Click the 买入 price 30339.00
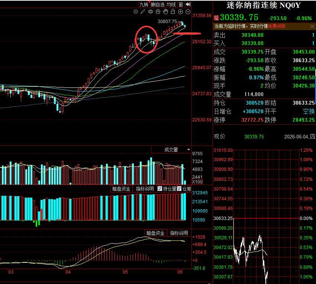The image size is (316, 284). pos(252,43)
